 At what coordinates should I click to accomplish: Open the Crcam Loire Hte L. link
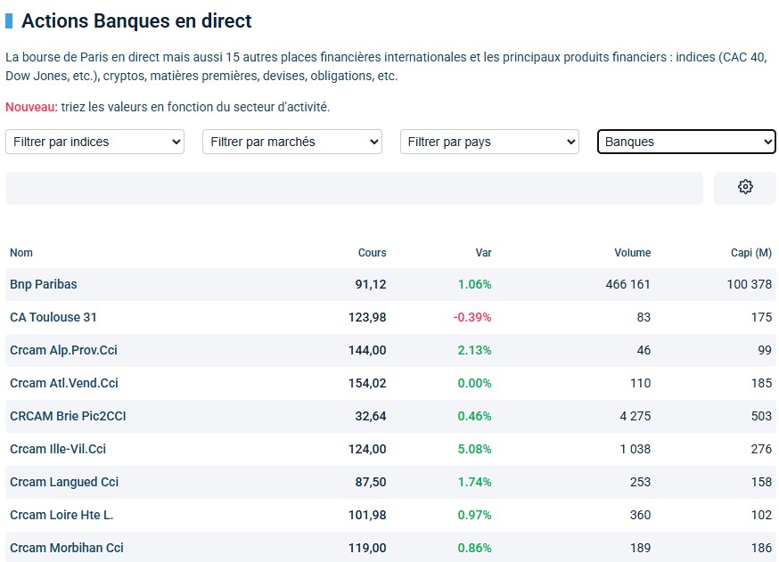[61, 516]
